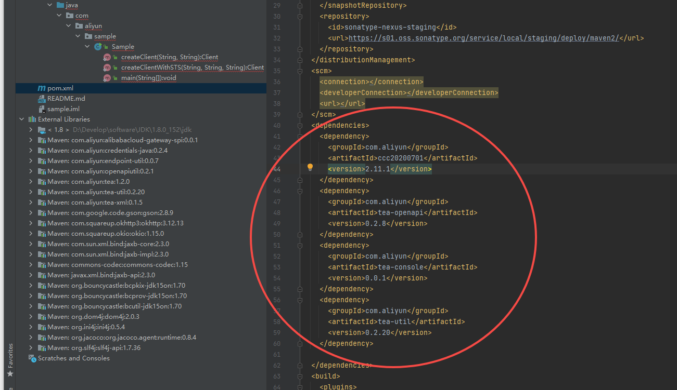Click the createClientWithSTS method icon
The width and height of the screenshot is (677, 390).
click(x=107, y=68)
